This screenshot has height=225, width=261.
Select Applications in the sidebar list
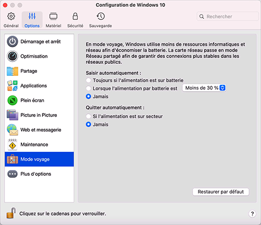point(39,86)
